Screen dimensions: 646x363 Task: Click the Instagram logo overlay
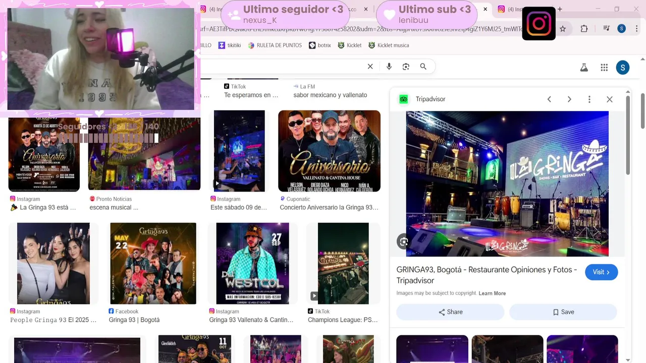539,24
